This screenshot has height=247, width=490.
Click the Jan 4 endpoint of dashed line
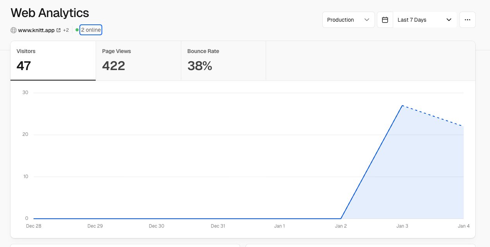pyautogui.click(x=463, y=126)
